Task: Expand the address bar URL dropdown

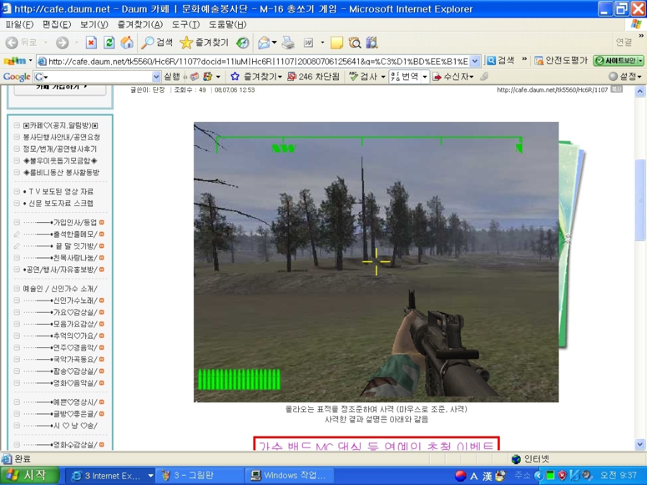Action: [x=475, y=61]
